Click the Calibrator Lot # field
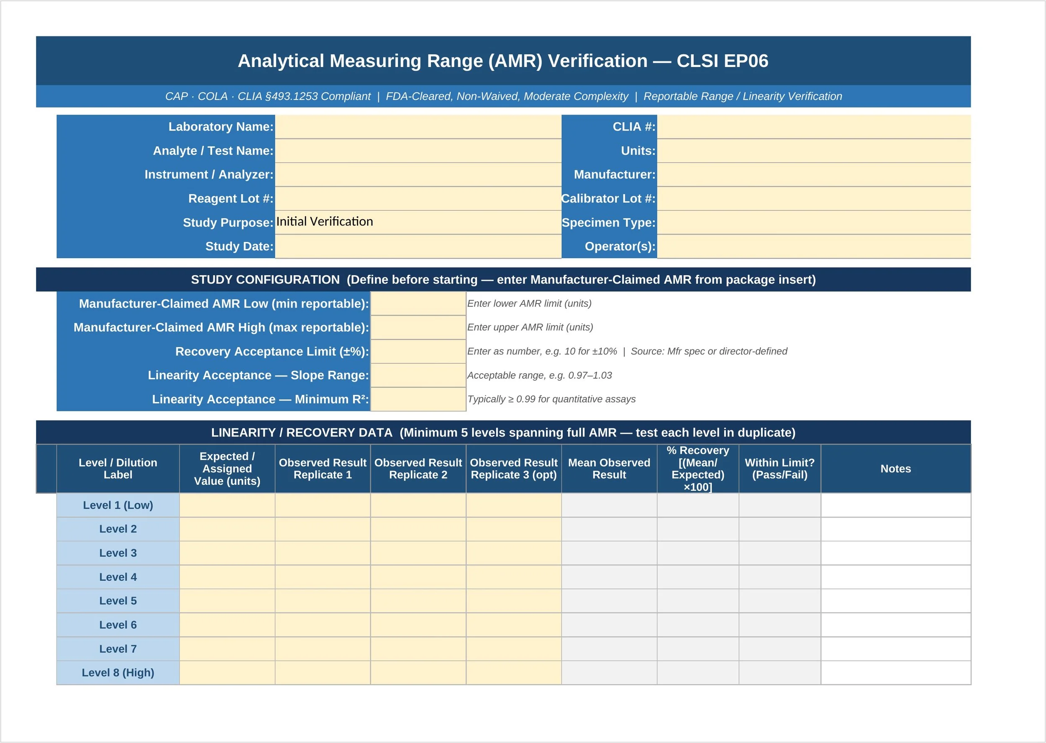 (x=815, y=199)
